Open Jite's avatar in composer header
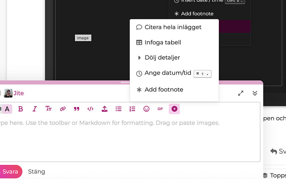 tap(8, 93)
